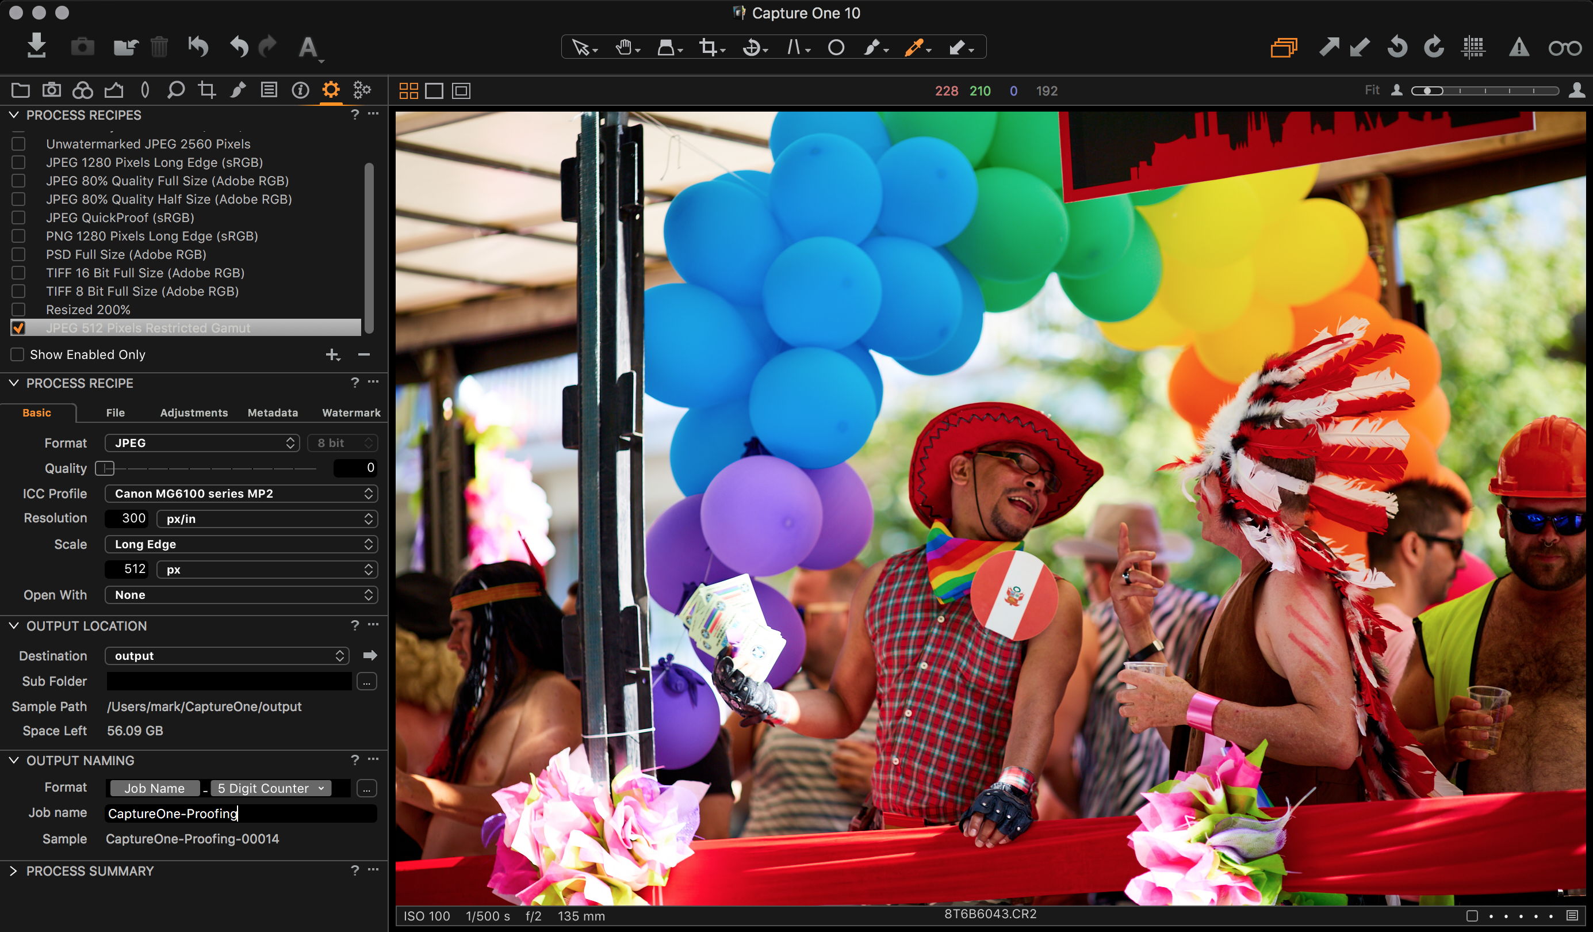Click the Library folder tool tab
The image size is (1593, 932).
point(20,90)
